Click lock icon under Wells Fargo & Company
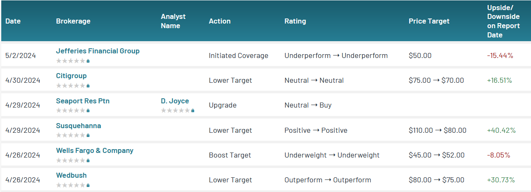 coord(88,160)
